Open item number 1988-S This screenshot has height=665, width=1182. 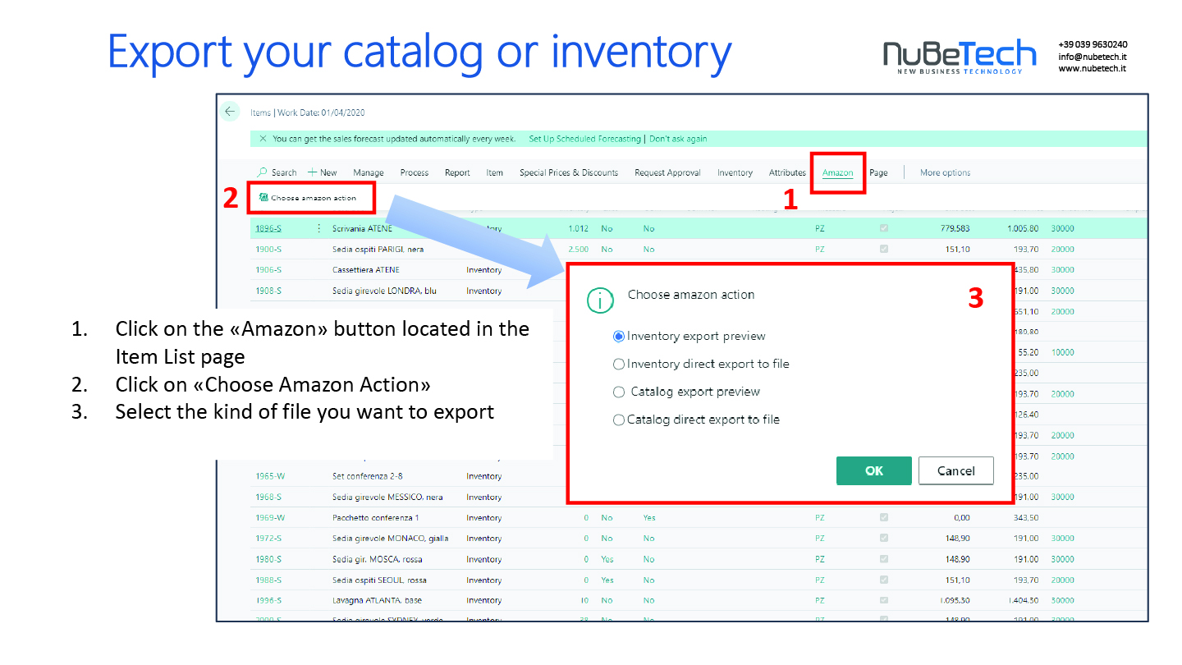point(268,580)
